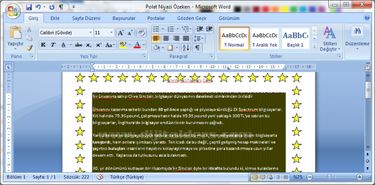Apply the Normal style
This screenshot has height=185, width=375.
(234, 38)
